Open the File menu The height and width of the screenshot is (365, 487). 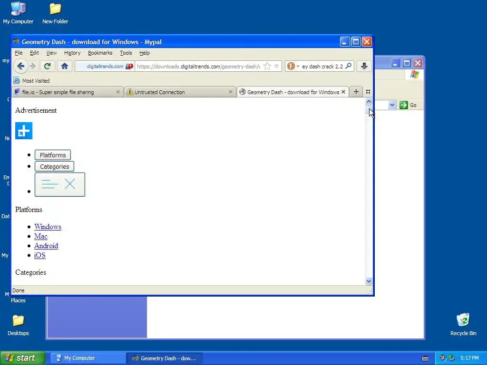coord(19,53)
